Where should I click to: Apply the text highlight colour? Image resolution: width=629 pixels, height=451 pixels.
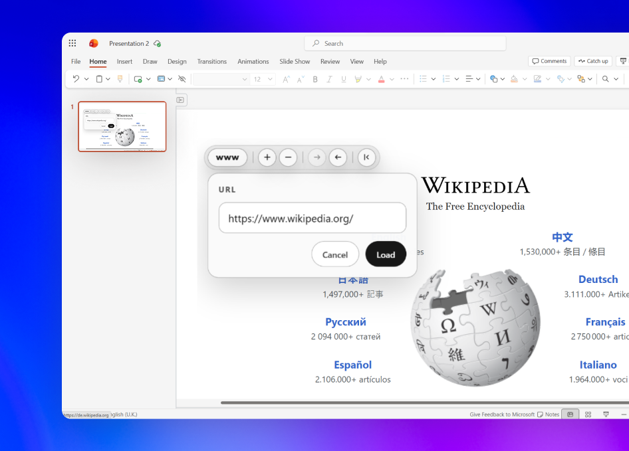pyautogui.click(x=358, y=79)
